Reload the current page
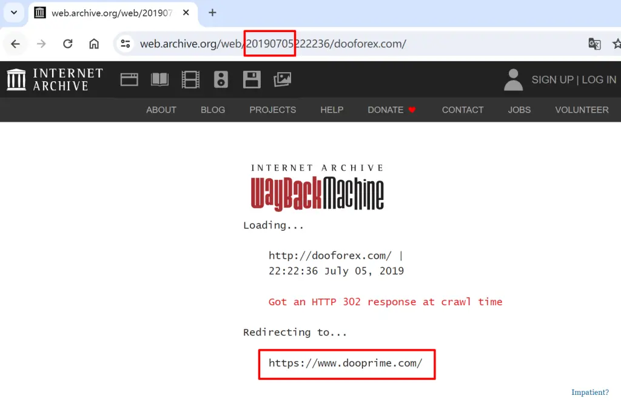The width and height of the screenshot is (621, 404). 68,44
